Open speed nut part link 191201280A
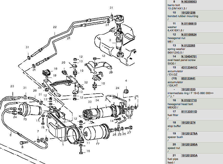Image resolution: width=223 pixels, height=164 pixels. (189, 144)
